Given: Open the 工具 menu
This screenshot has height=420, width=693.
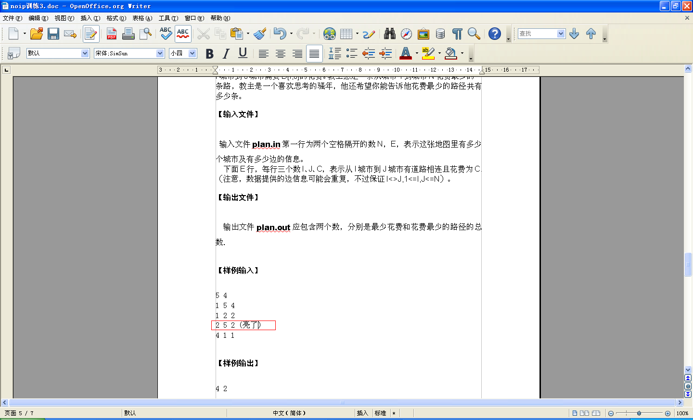Looking at the screenshot, I should pos(168,18).
